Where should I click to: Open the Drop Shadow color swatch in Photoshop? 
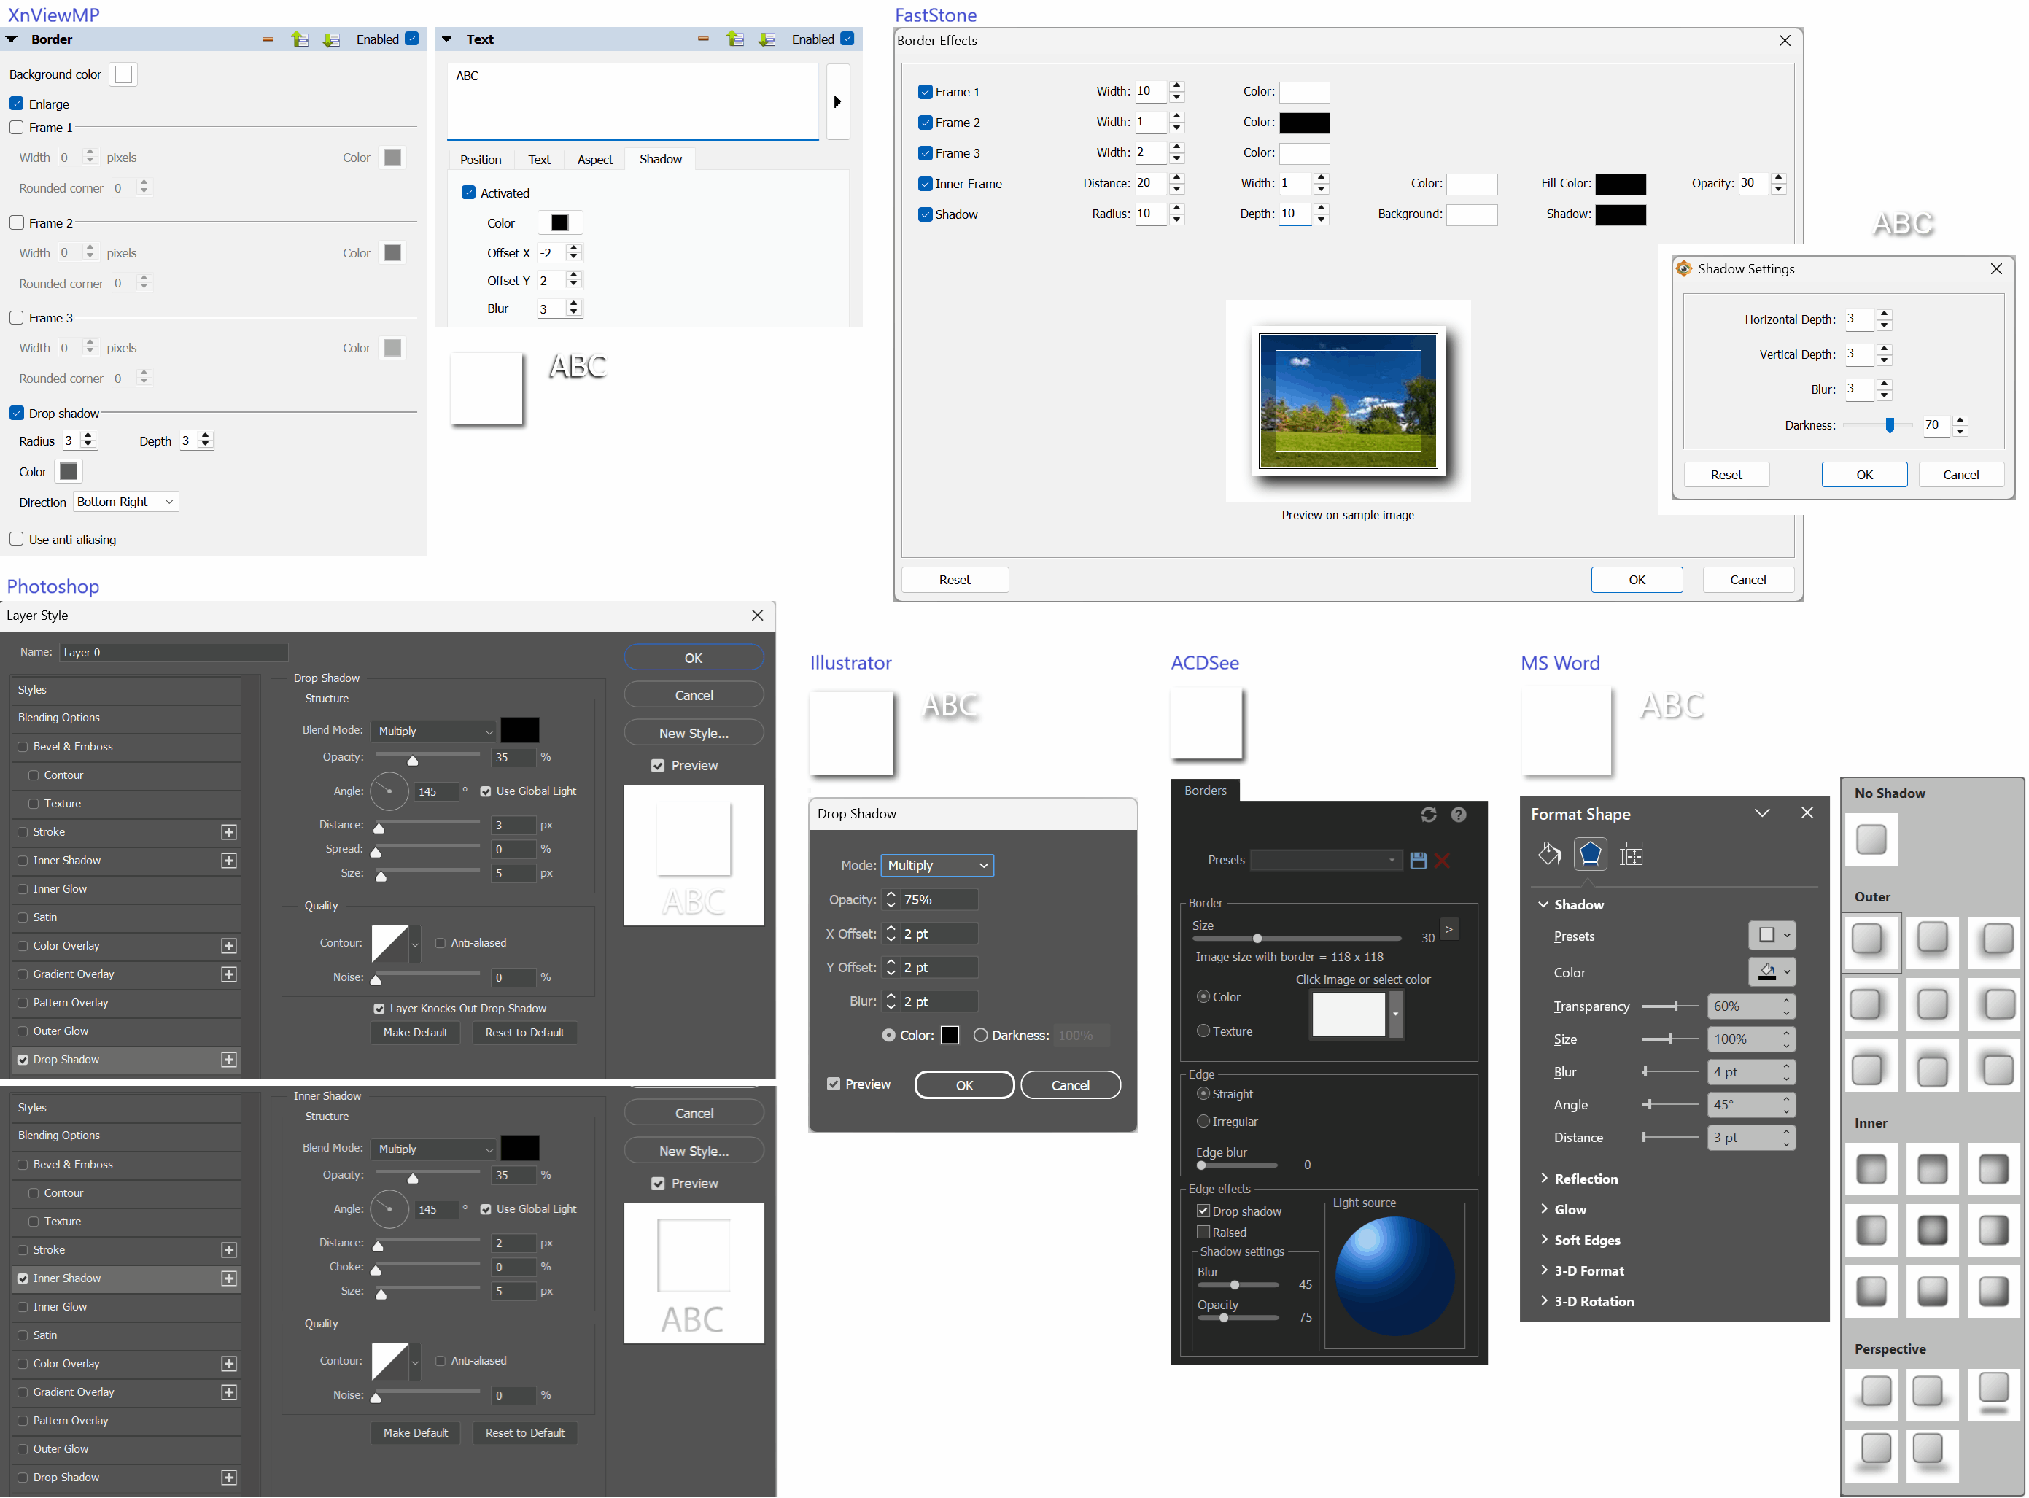[521, 730]
